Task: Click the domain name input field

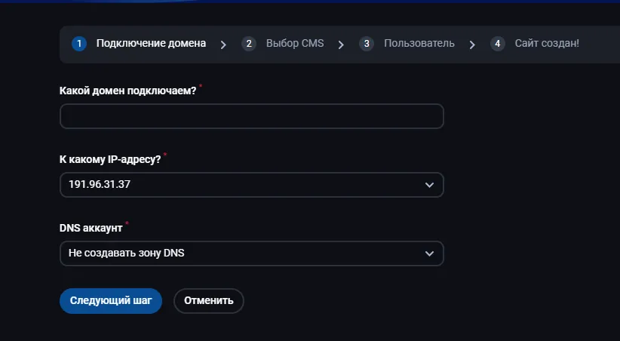Action: [251, 116]
